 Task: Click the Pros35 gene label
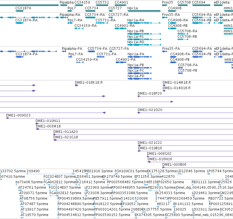click(168, 2)
